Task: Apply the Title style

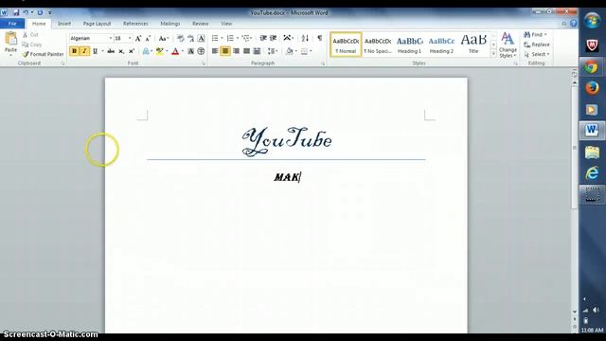Action: click(473, 45)
